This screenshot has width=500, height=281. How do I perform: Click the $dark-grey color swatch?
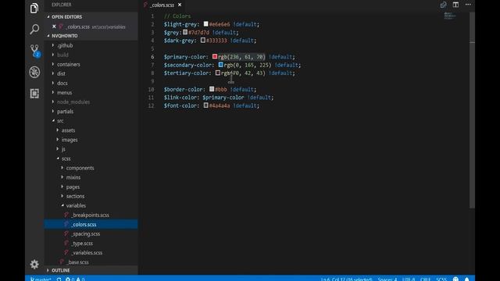(203, 40)
